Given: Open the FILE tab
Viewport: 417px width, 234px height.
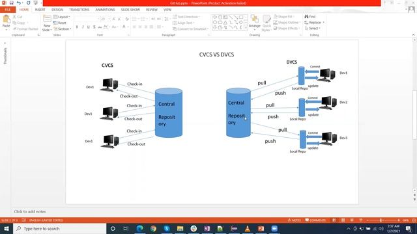Looking at the screenshot, I should coord(8,10).
